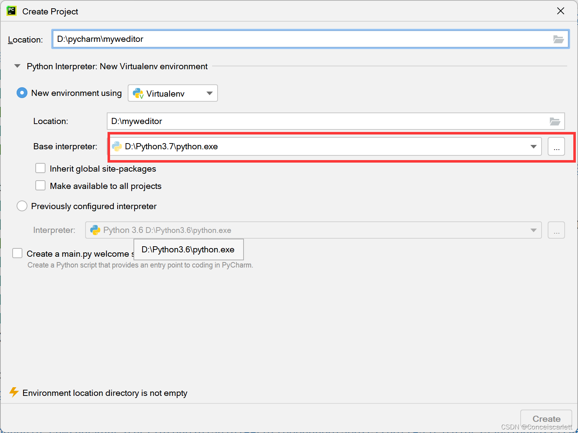Screen dimensions: 578x433
Task: Check Make available to all projects
Action: (40, 185)
